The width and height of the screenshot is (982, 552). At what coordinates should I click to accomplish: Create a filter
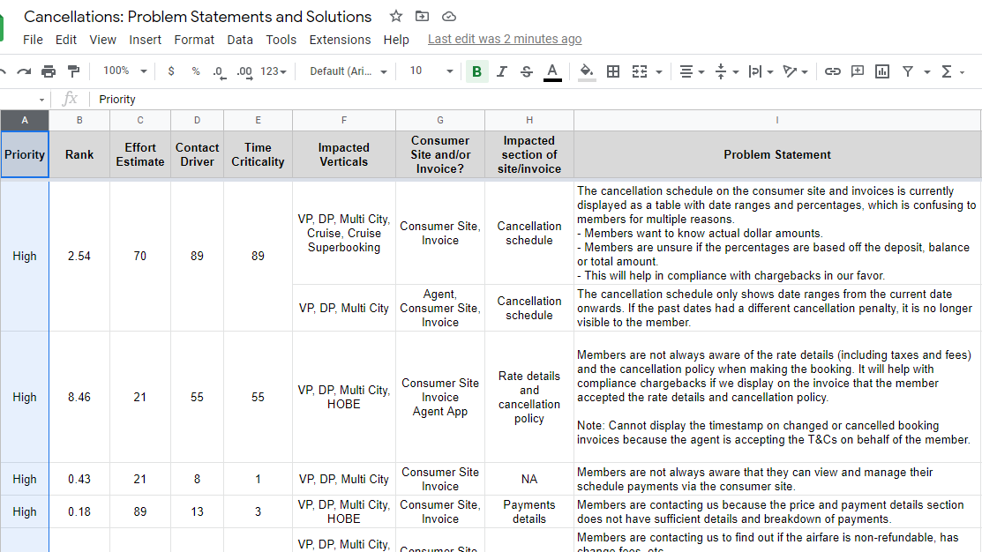coord(908,71)
